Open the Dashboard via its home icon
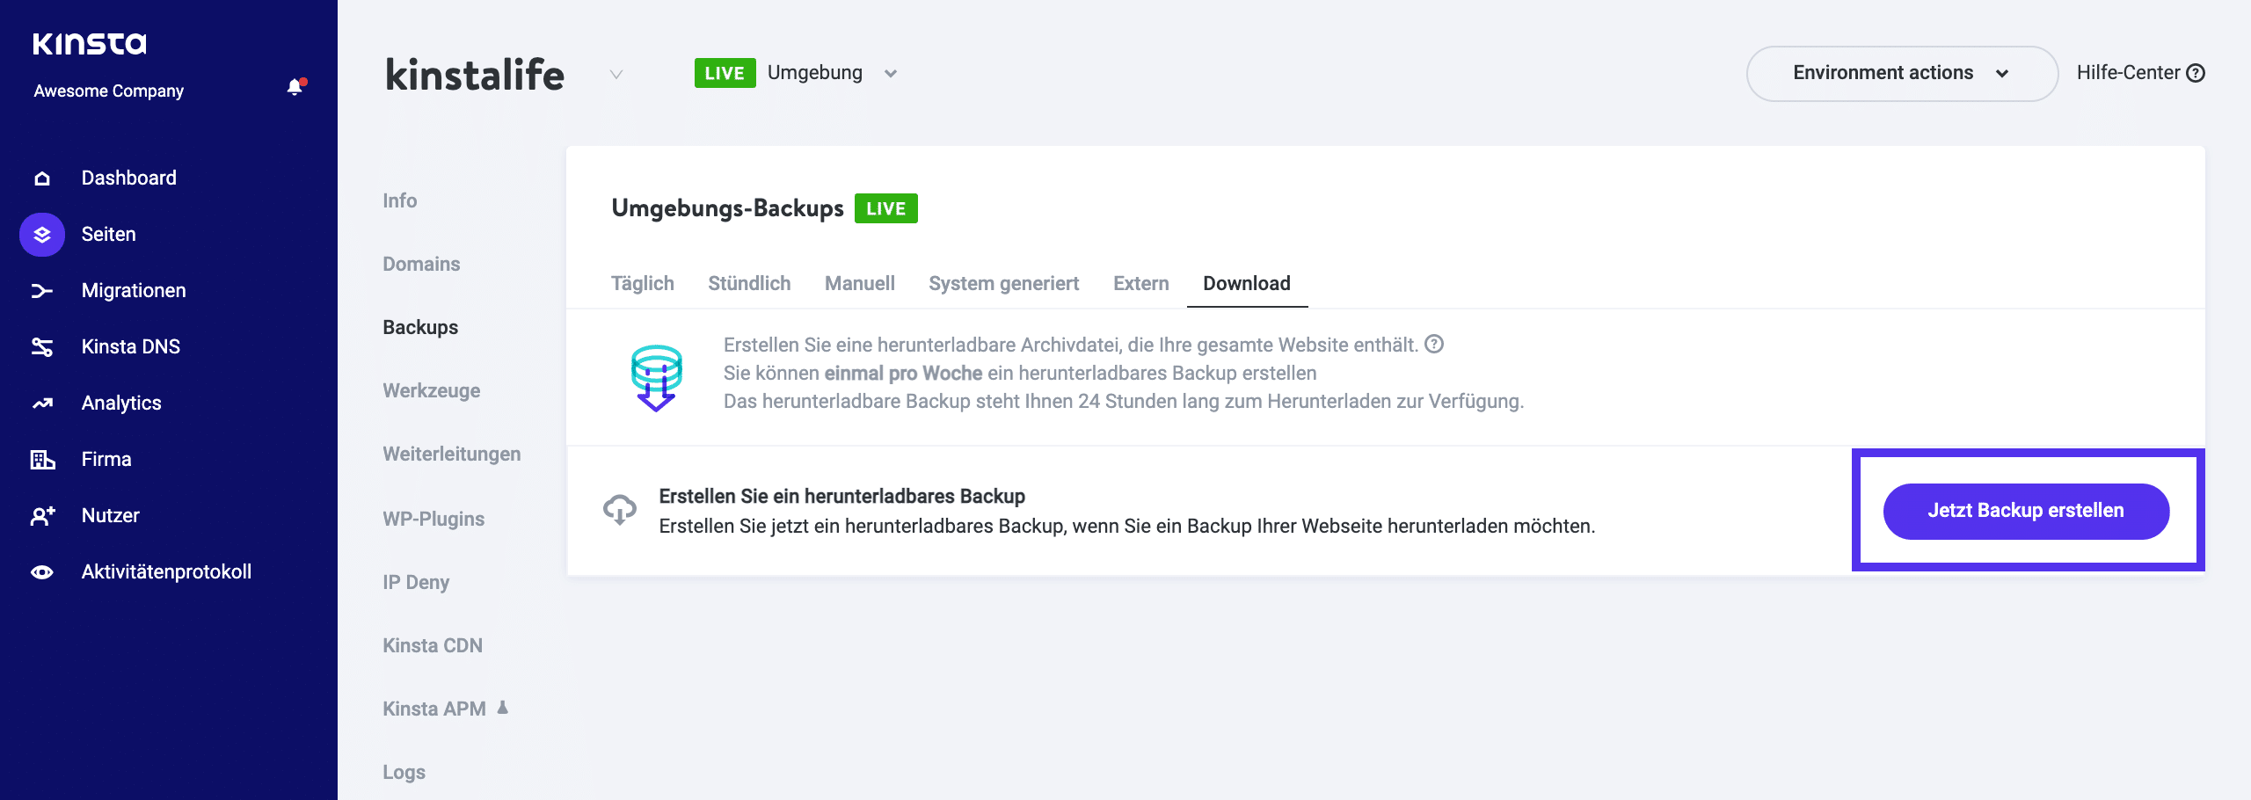2251x800 pixels. [41, 177]
